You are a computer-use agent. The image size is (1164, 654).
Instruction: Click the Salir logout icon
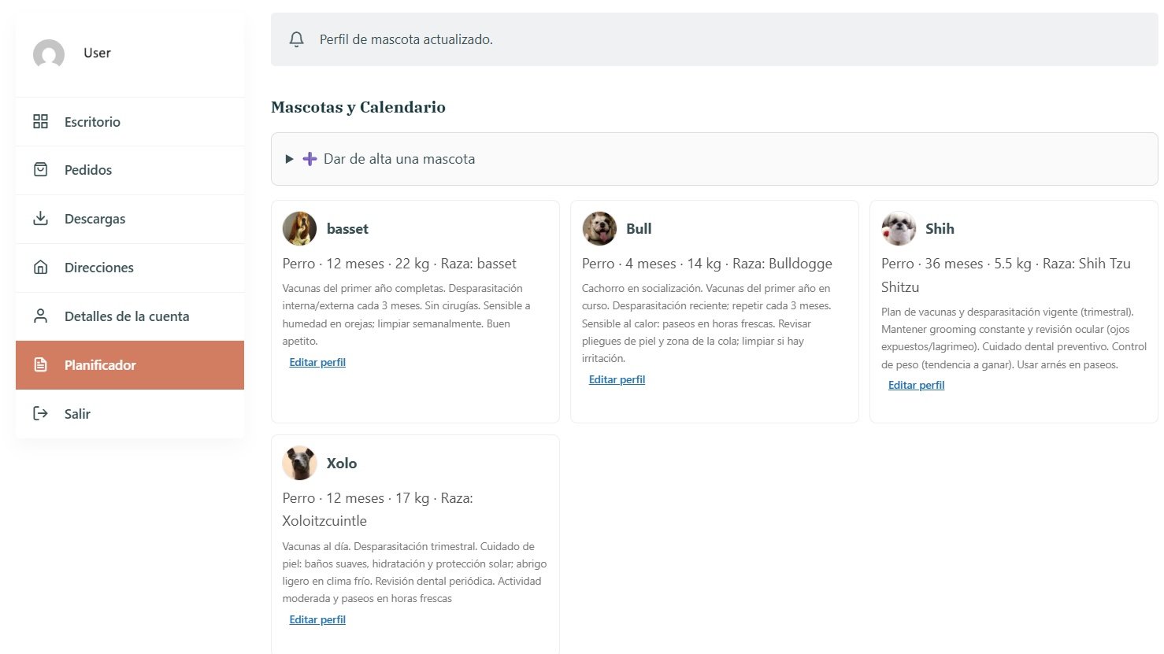pos(41,414)
